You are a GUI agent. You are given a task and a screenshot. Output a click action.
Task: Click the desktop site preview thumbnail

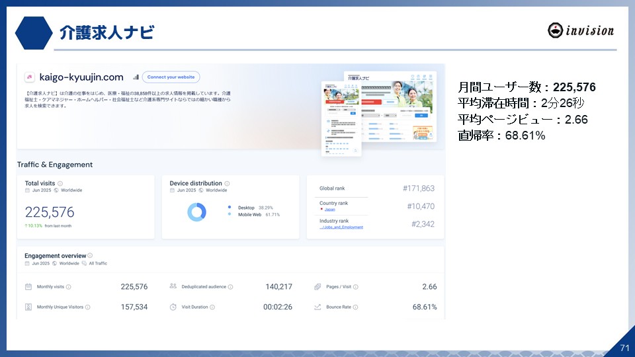(399, 106)
